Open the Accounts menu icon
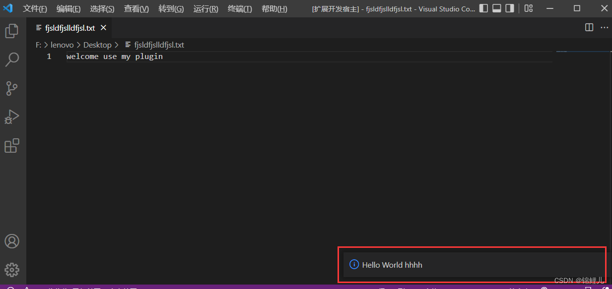612x289 pixels. click(11, 241)
